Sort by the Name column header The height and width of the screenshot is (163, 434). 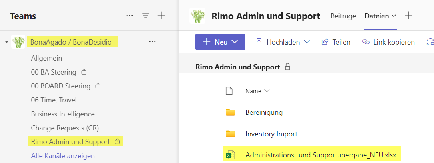coord(257,91)
